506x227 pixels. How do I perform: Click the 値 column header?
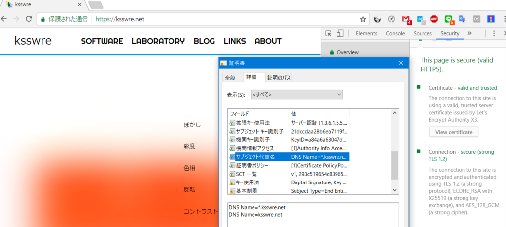pos(319,114)
